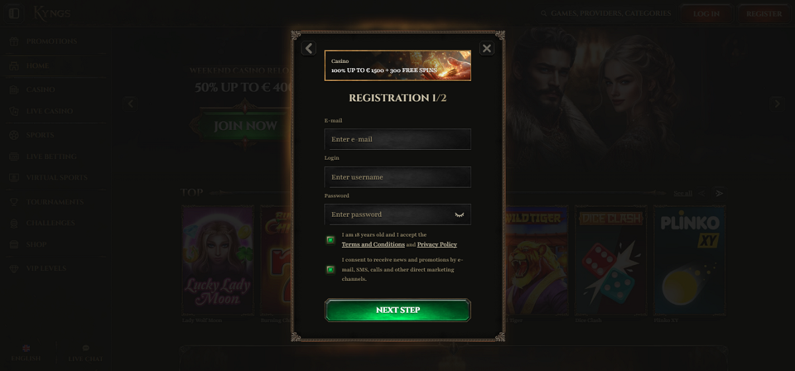Advance the banner with the right carousel arrow

point(776,103)
